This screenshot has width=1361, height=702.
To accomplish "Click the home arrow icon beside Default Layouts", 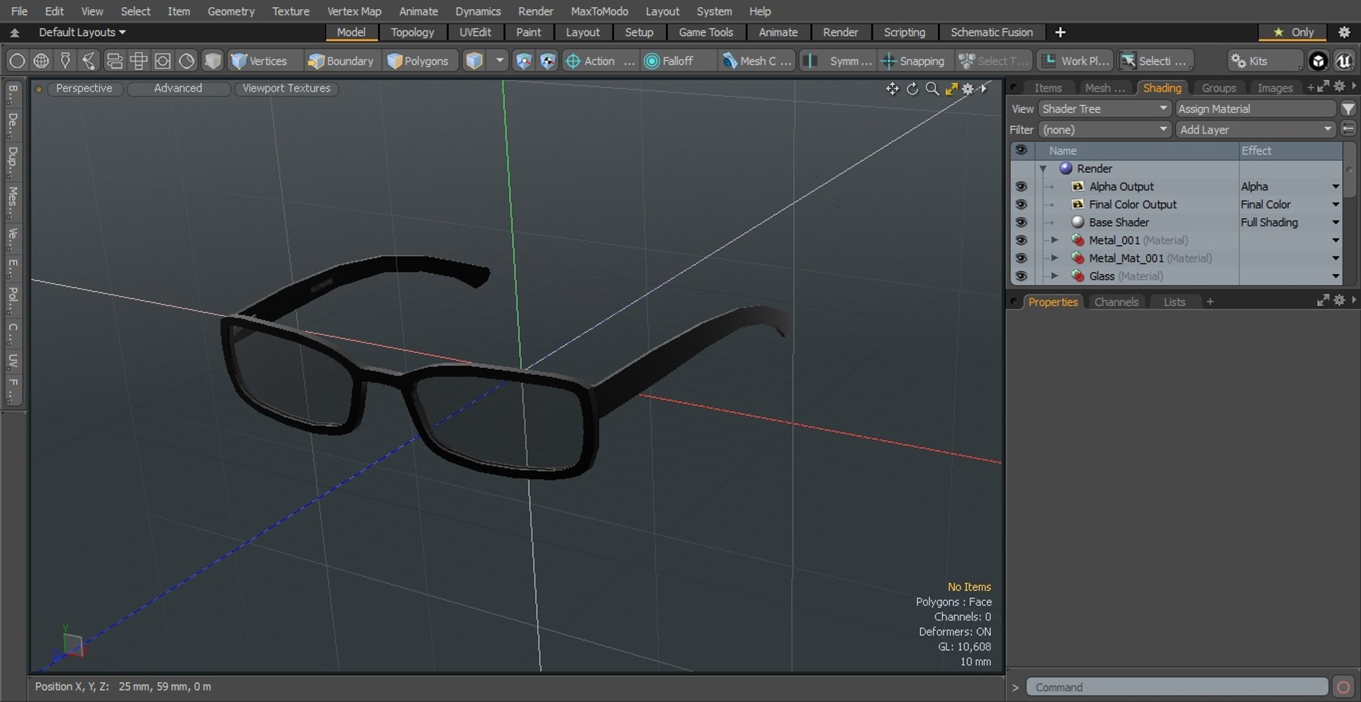I will click(x=14, y=32).
